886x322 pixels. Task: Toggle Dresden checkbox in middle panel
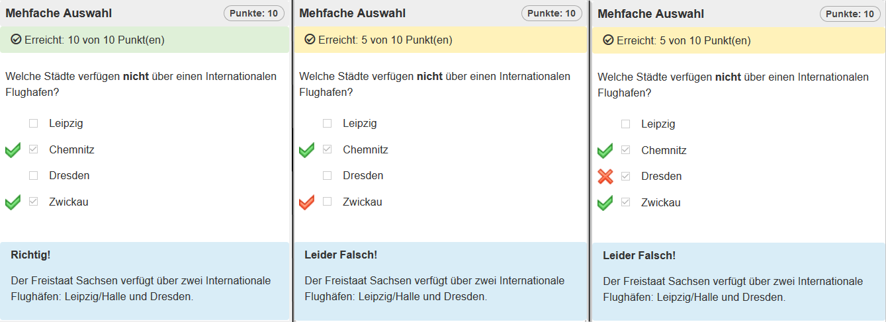(327, 176)
